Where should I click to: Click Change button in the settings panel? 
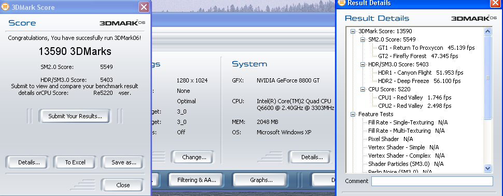pos(194,157)
